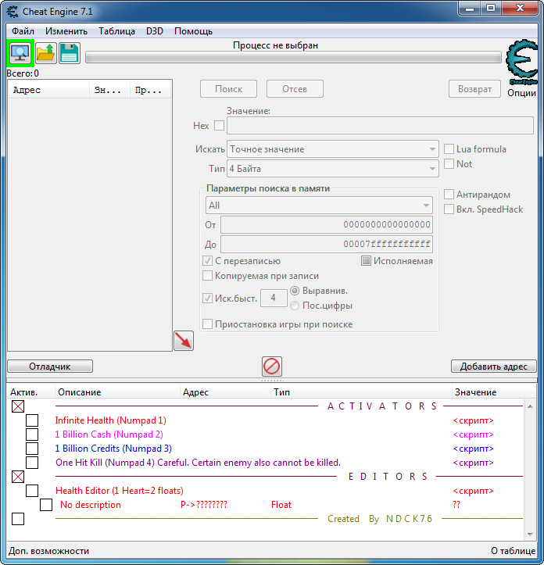Open the Таблица menu
Image resolution: width=544 pixels, height=565 pixels.
tap(116, 31)
